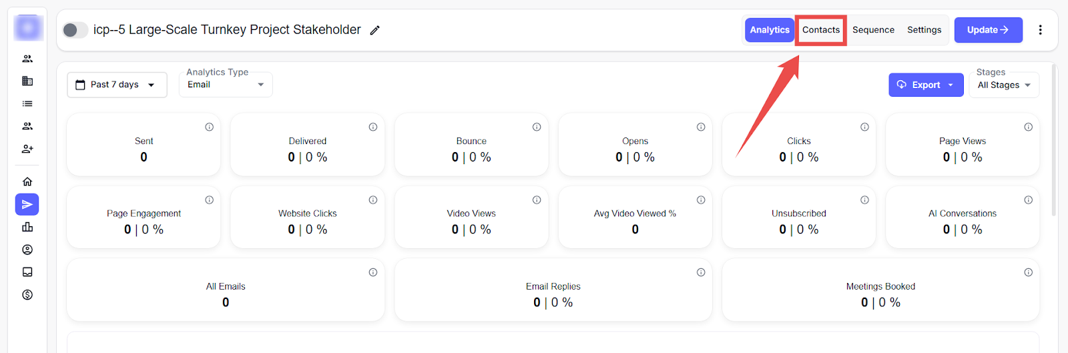The image size is (1068, 353).
Task: Open the home icon in sidebar
Action: click(x=27, y=182)
